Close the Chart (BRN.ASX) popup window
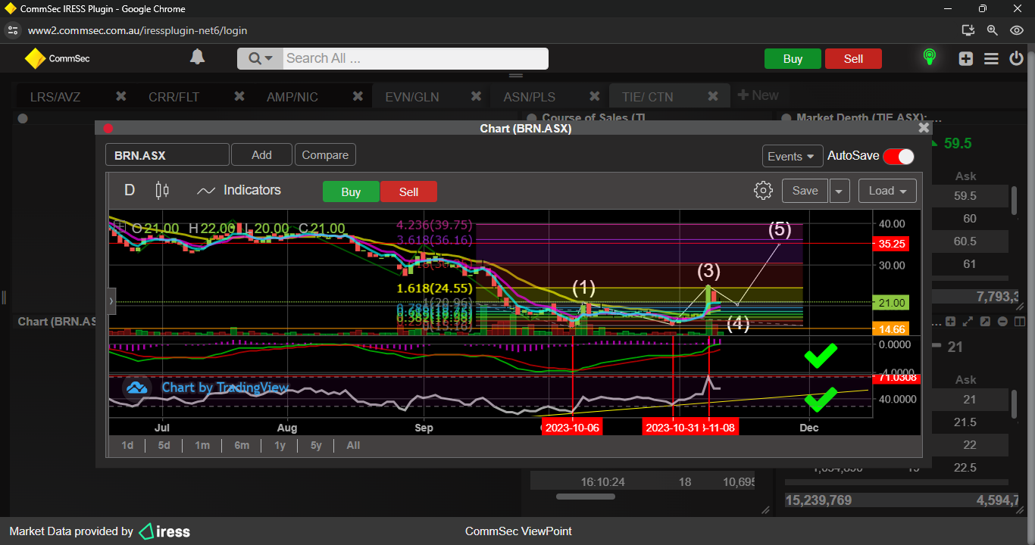 (924, 128)
